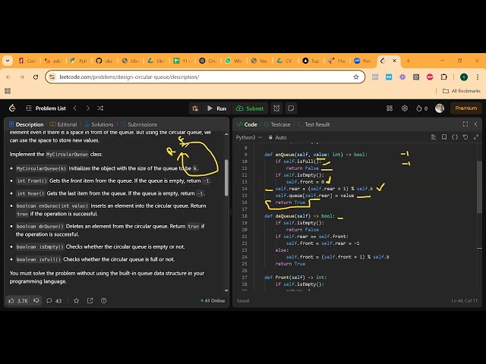Click line 16 'return True' in editor
The width and height of the screenshot is (486, 364).
290,202
